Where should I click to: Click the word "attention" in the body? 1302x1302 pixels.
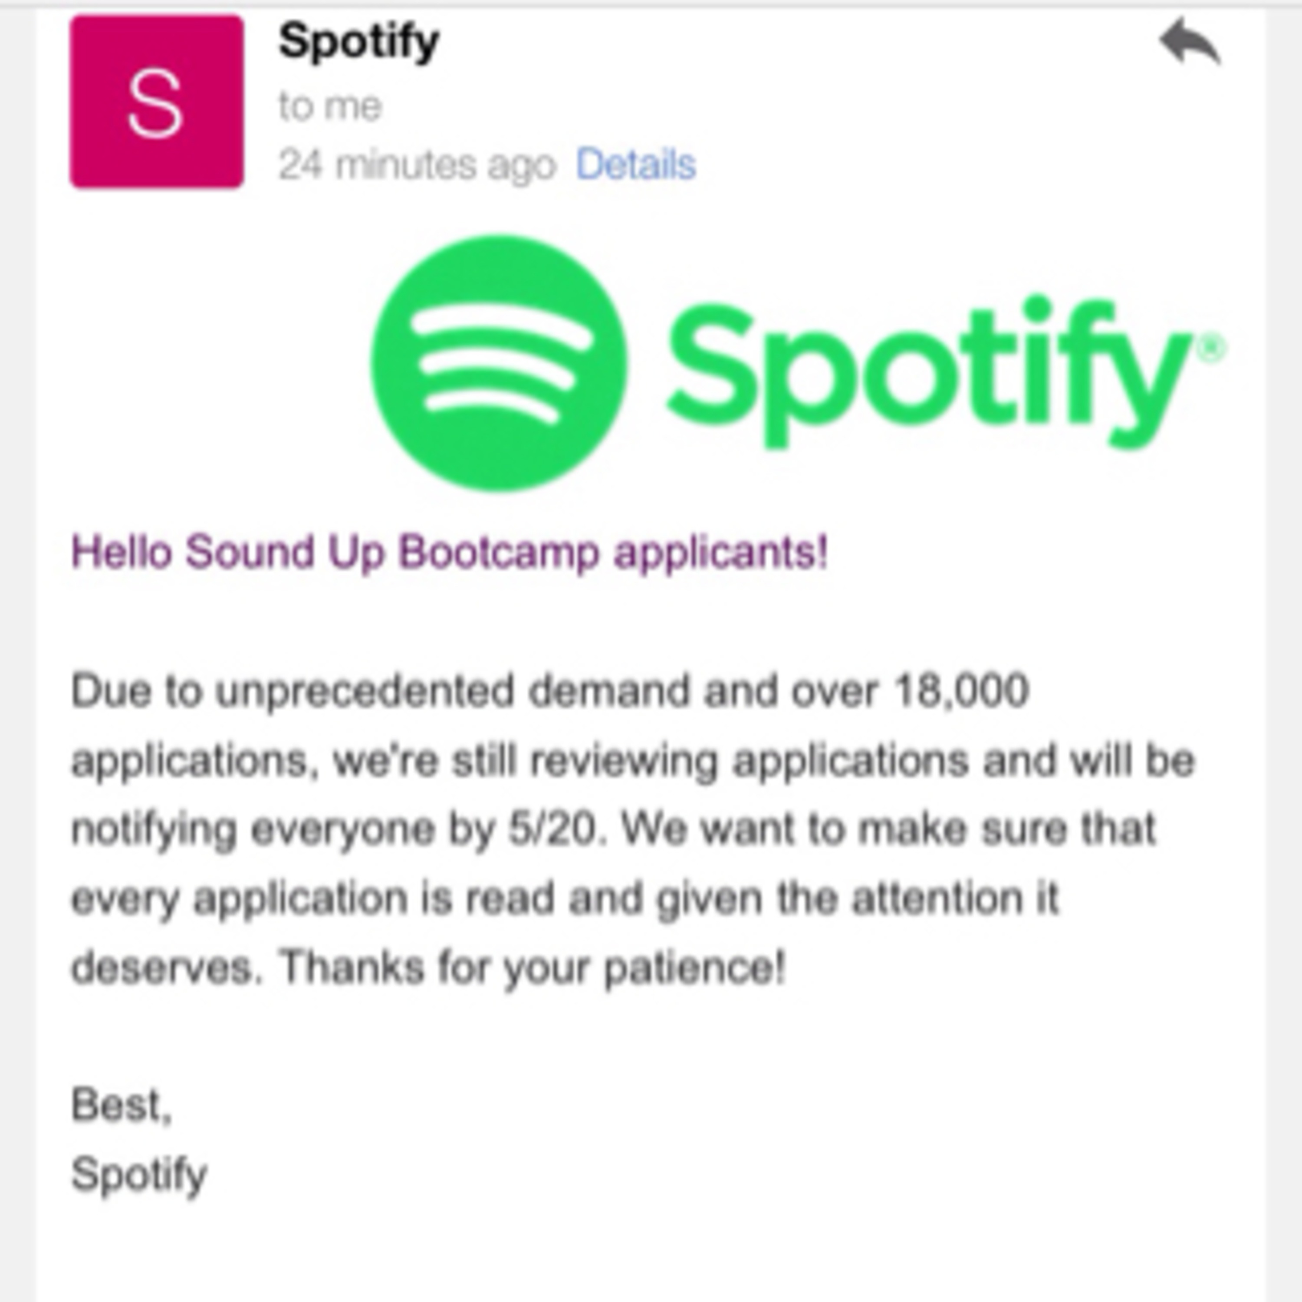tap(937, 898)
